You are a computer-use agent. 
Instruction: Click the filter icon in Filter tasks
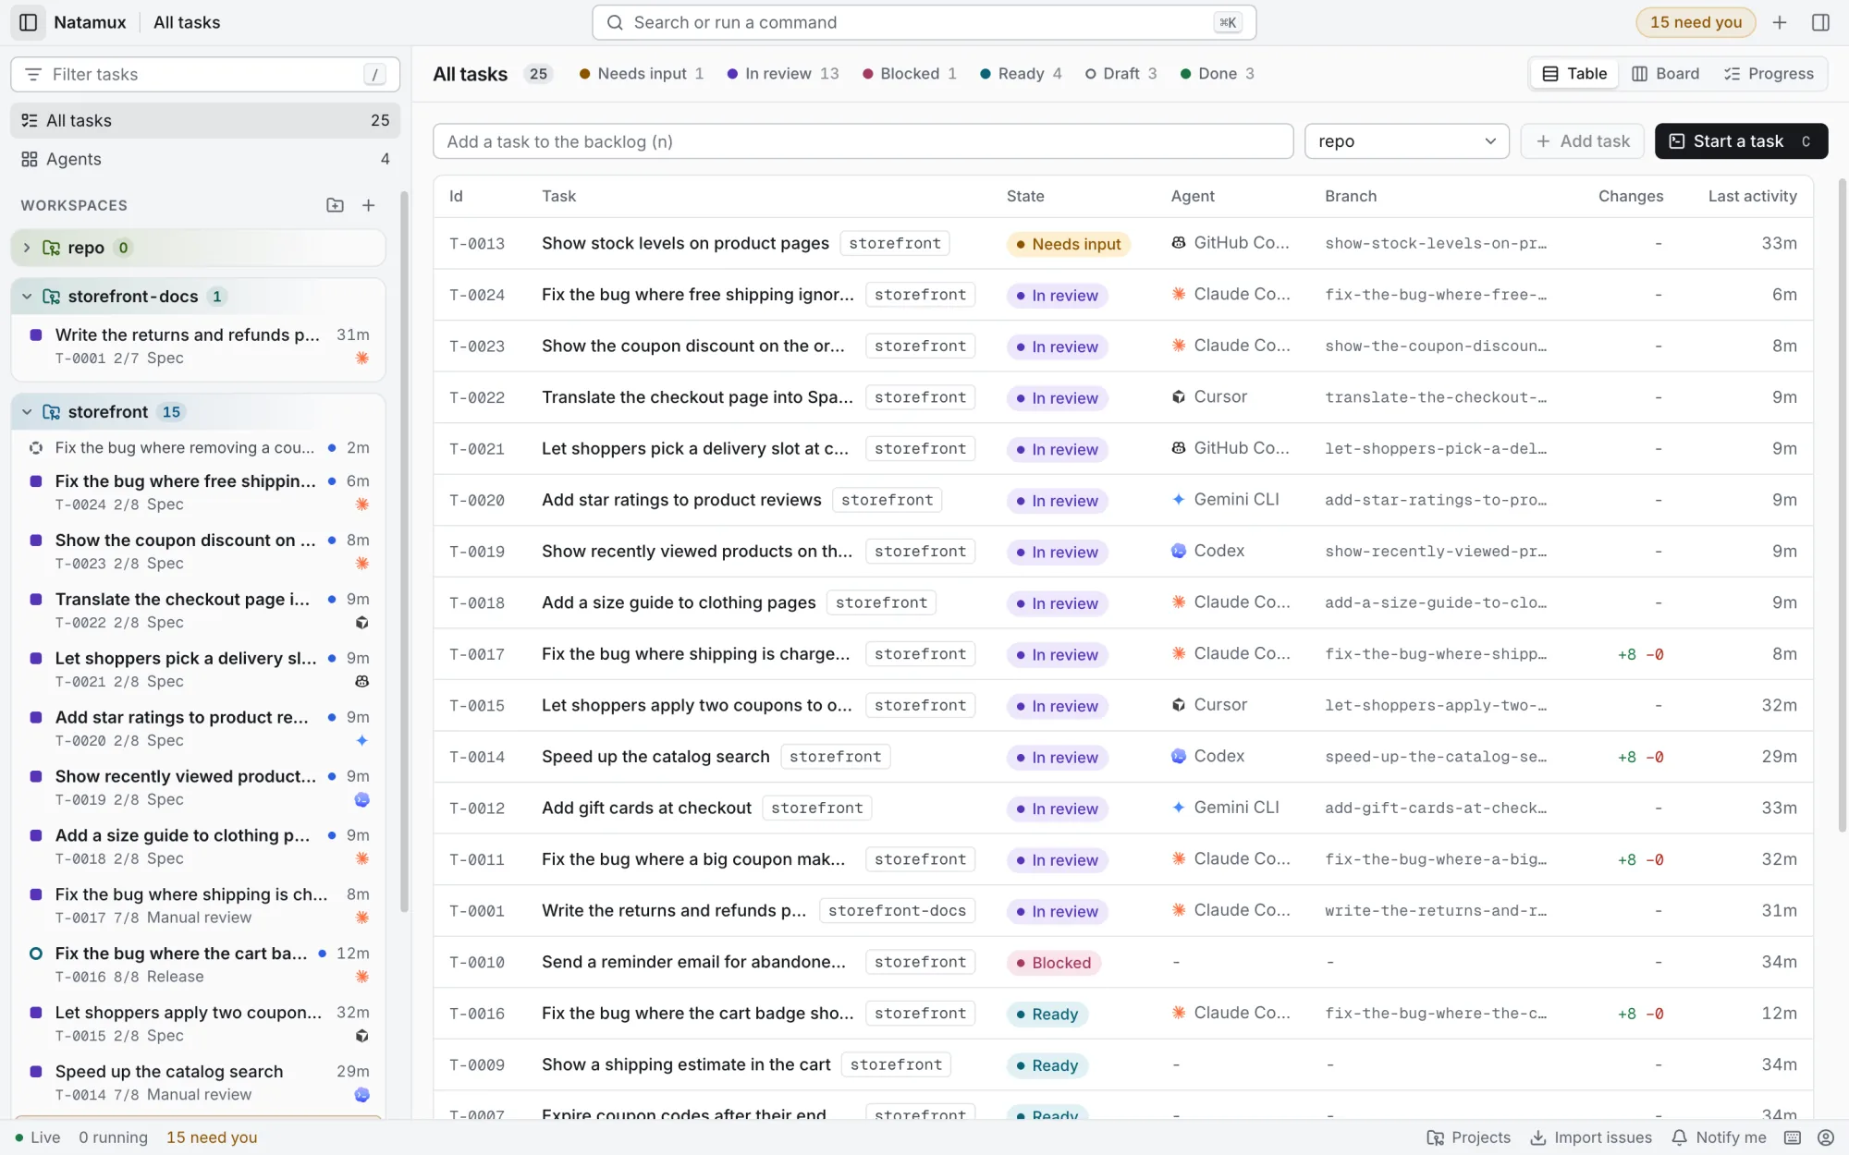[33, 74]
